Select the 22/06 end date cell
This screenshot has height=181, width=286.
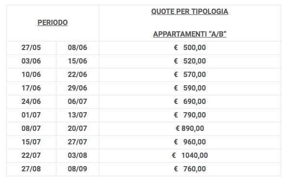tap(78, 75)
